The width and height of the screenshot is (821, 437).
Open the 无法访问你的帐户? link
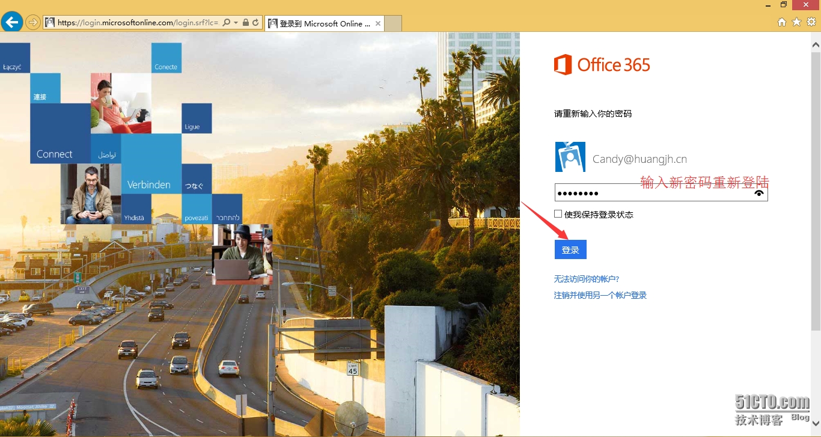point(586,279)
